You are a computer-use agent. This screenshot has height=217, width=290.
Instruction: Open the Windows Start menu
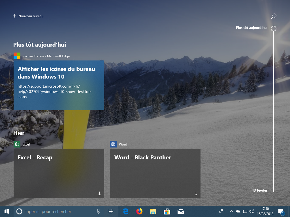click(x=7, y=211)
